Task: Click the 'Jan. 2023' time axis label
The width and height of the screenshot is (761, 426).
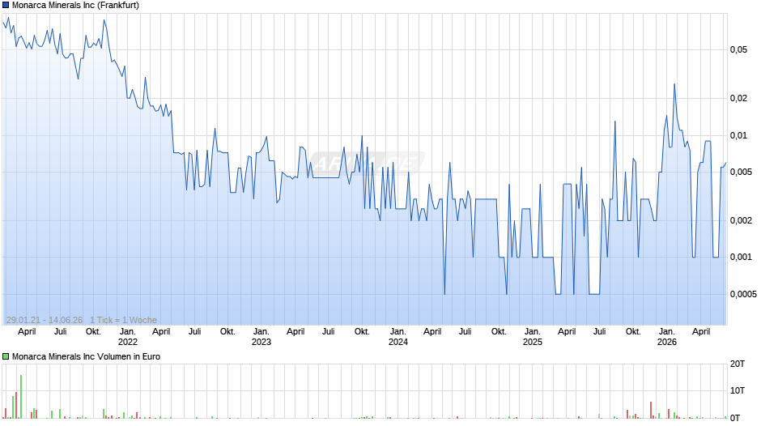Action: tap(261, 337)
